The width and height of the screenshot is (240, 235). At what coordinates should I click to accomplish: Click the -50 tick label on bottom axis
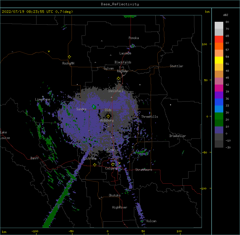(71, 231)
